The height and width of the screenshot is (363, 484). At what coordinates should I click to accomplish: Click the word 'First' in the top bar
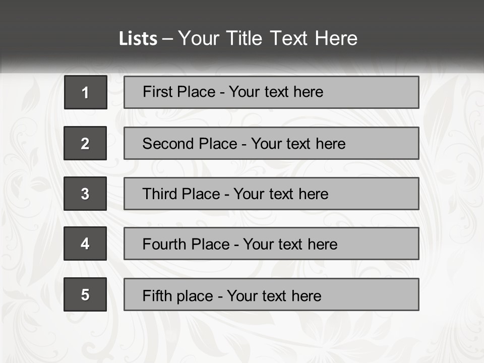click(x=158, y=92)
